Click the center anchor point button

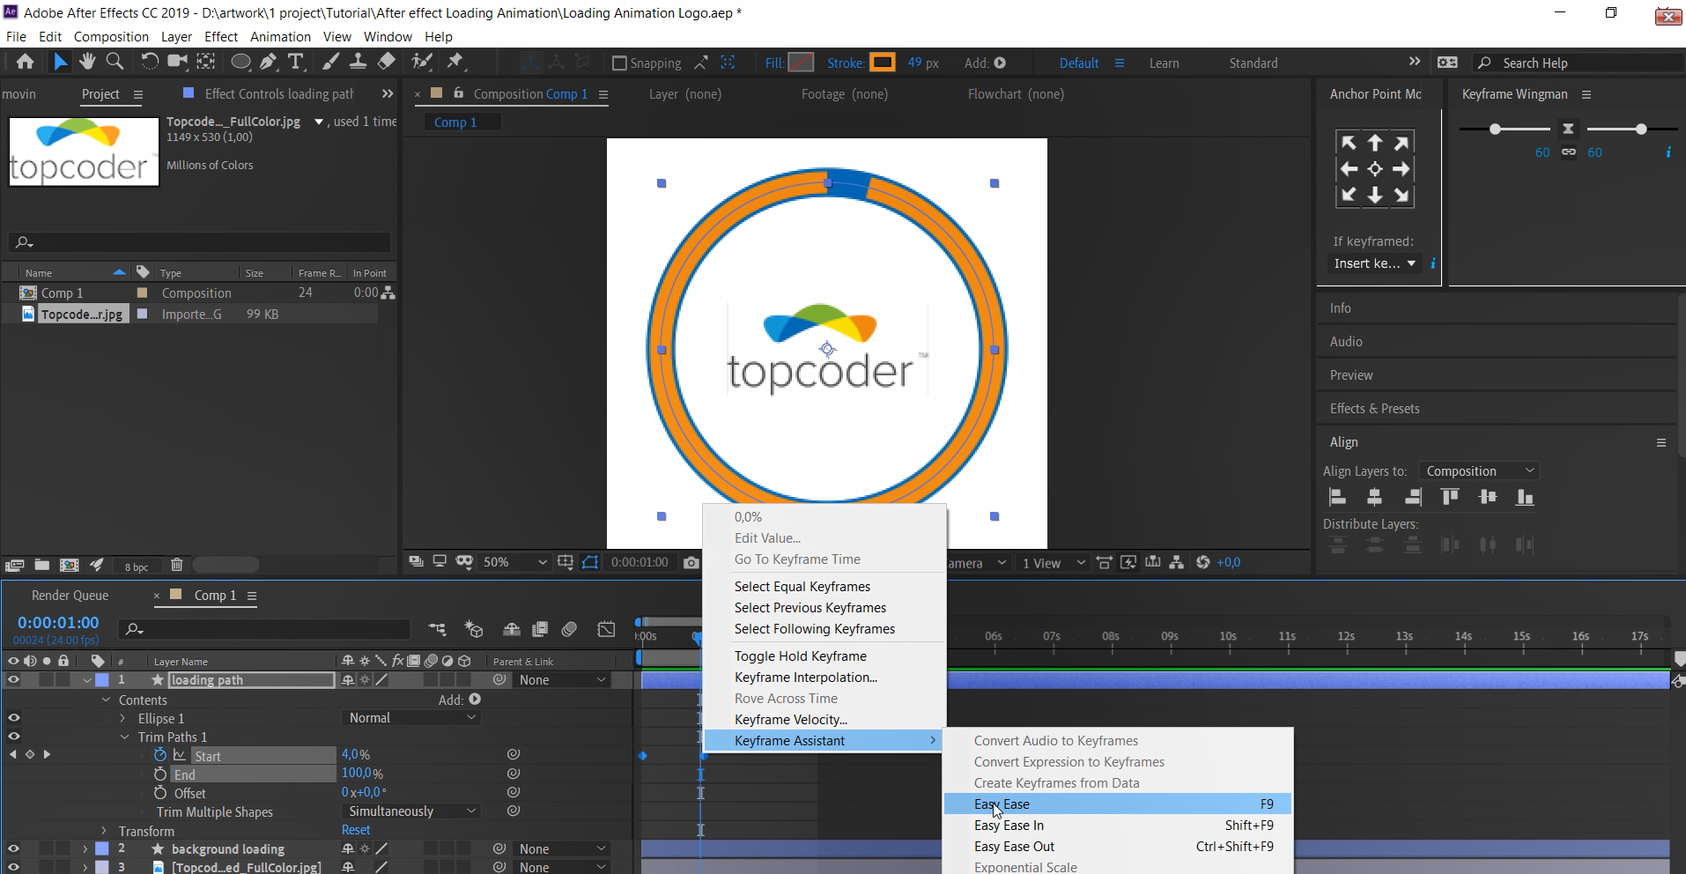click(x=1375, y=169)
